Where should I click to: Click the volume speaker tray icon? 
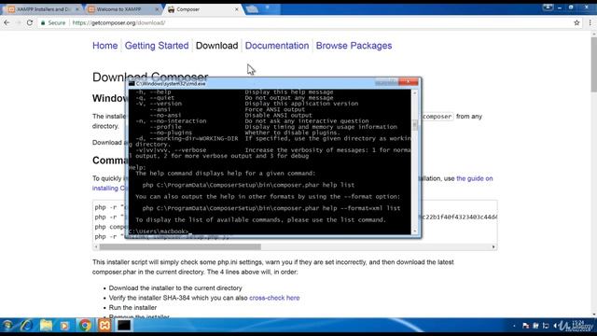[x=556, y=326]
